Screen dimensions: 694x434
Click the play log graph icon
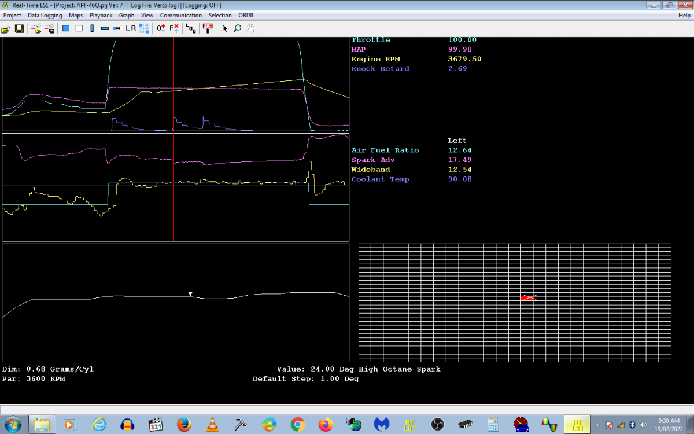[36, 28]
